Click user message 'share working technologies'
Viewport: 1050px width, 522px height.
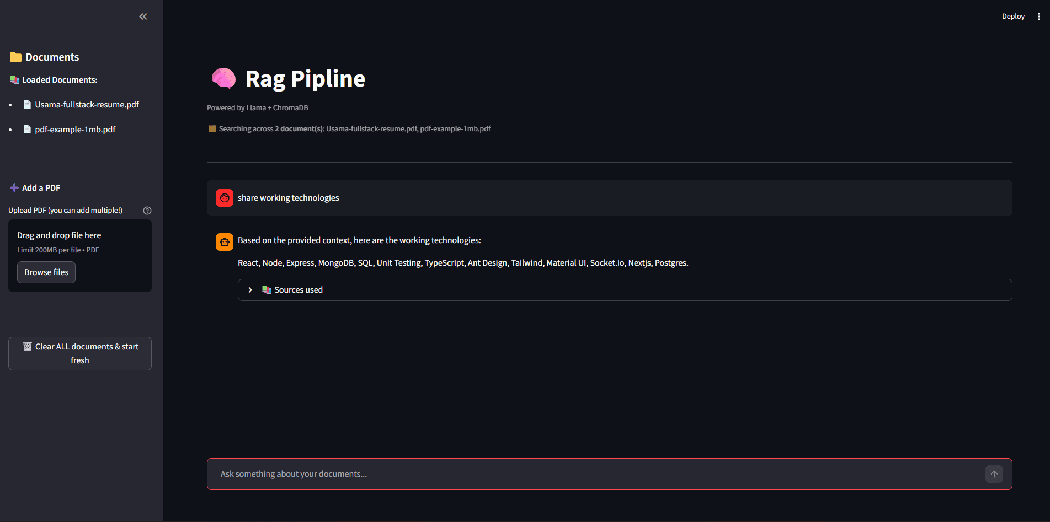pos(289,198)
